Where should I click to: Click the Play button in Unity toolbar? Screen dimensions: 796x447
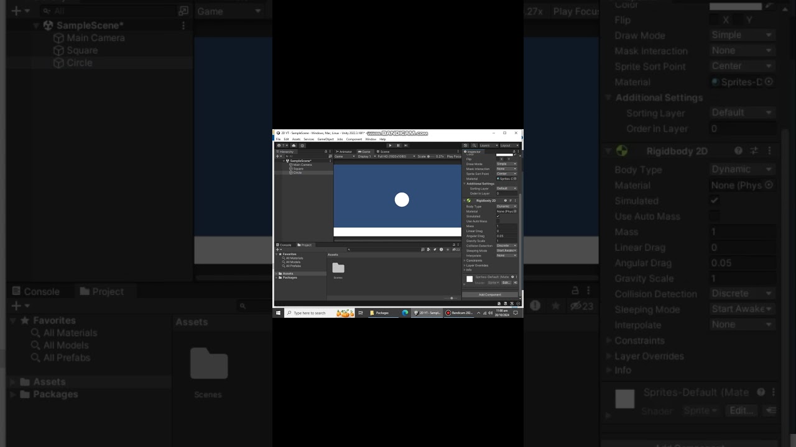(390, 145)
